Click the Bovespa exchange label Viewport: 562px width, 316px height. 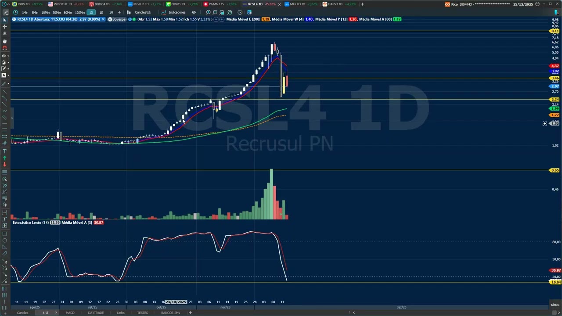tap(117, 19)
